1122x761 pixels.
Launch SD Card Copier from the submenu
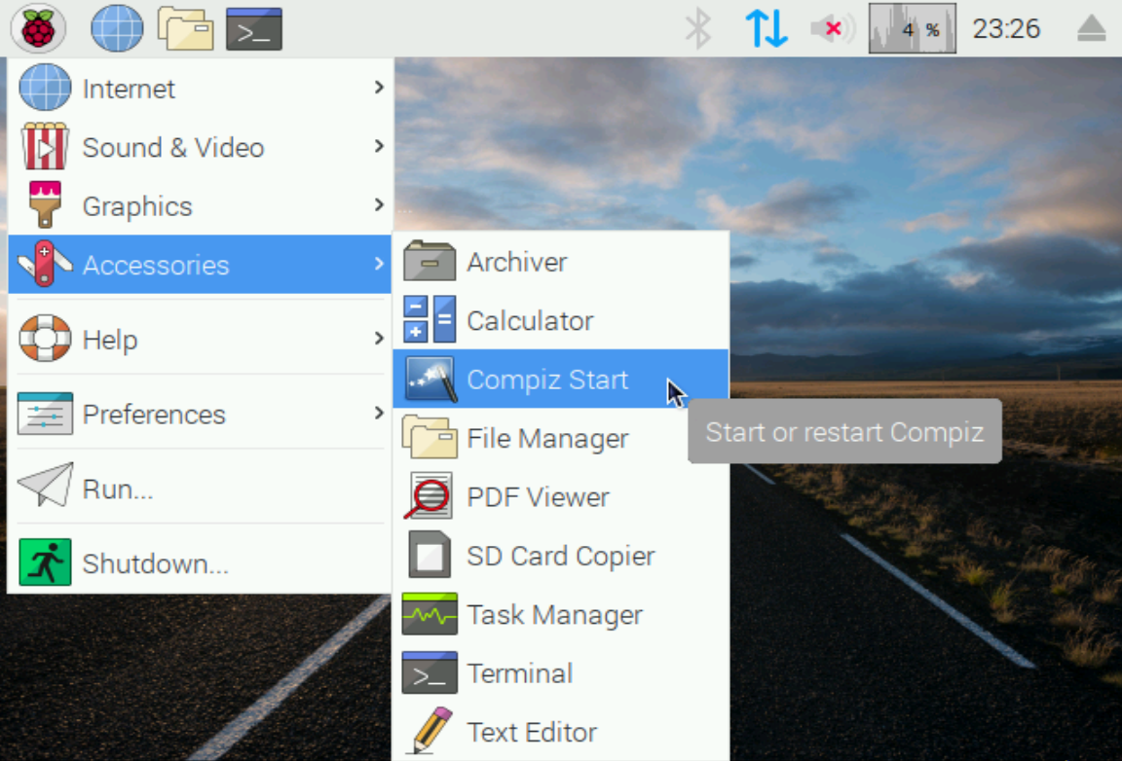[x=561, y=555]
